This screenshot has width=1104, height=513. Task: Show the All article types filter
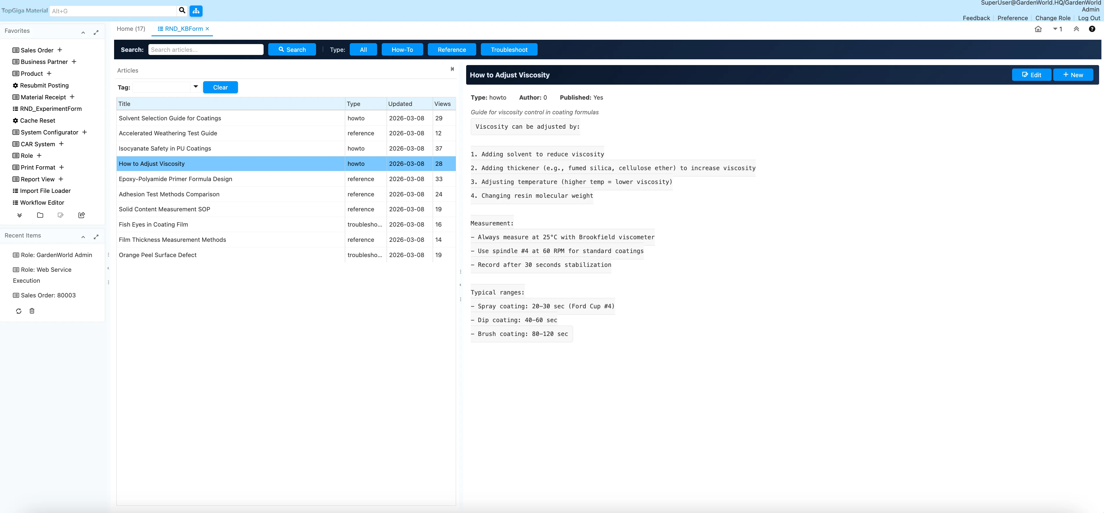[363, 50]
